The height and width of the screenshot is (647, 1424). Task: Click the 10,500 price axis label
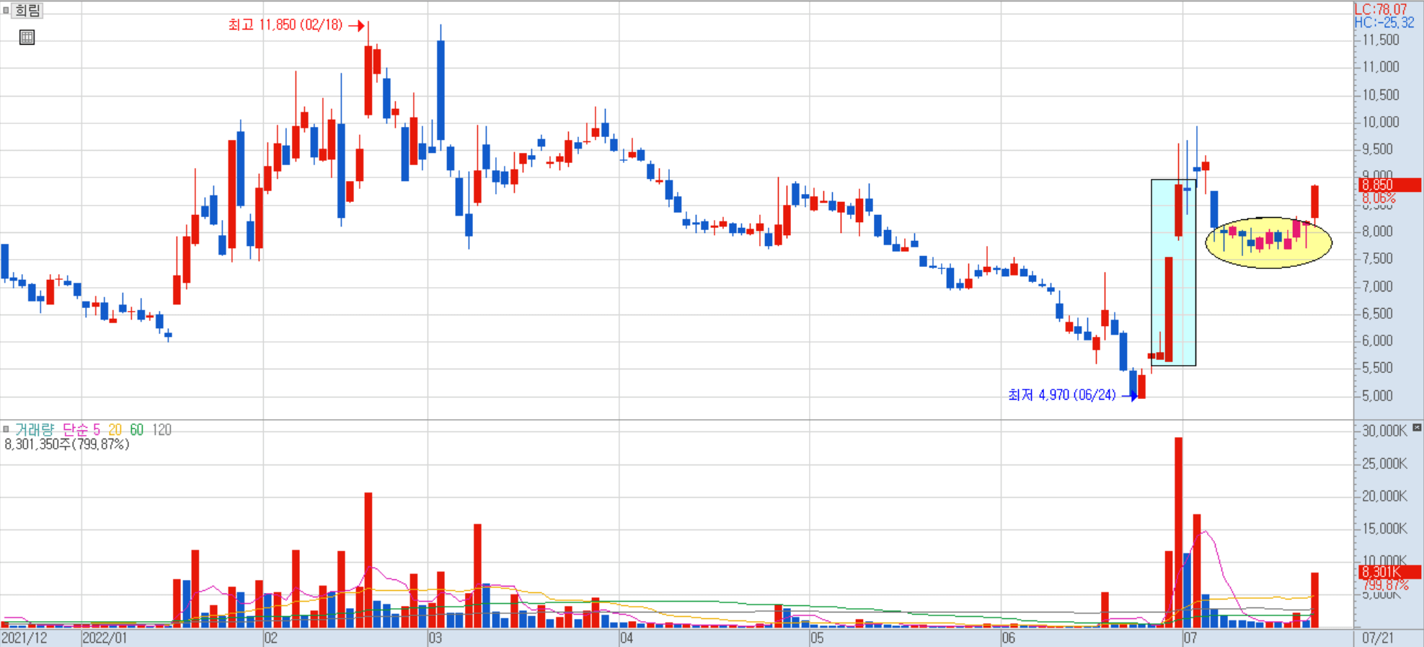click(1381, 94)
